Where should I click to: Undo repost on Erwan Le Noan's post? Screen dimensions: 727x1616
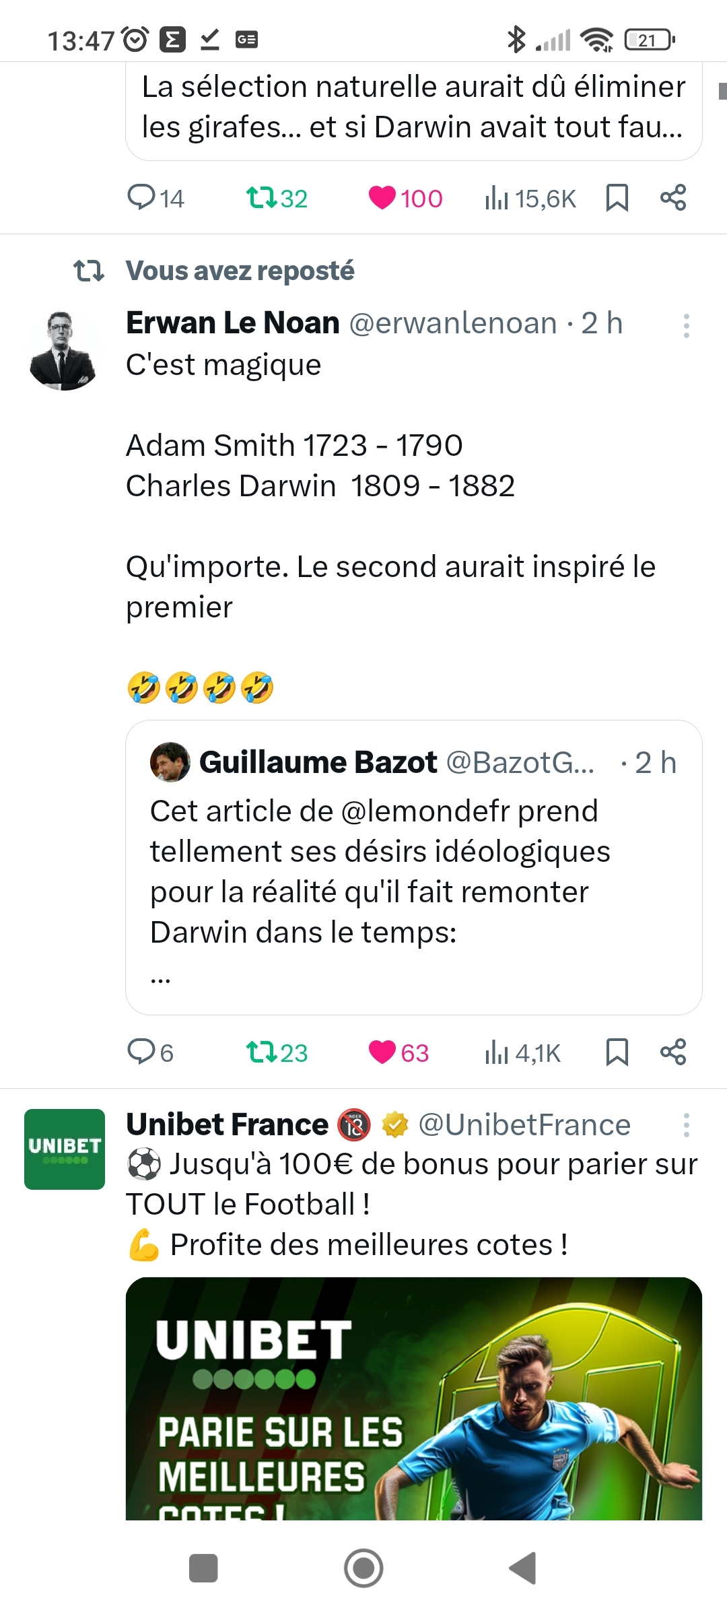261,1052
